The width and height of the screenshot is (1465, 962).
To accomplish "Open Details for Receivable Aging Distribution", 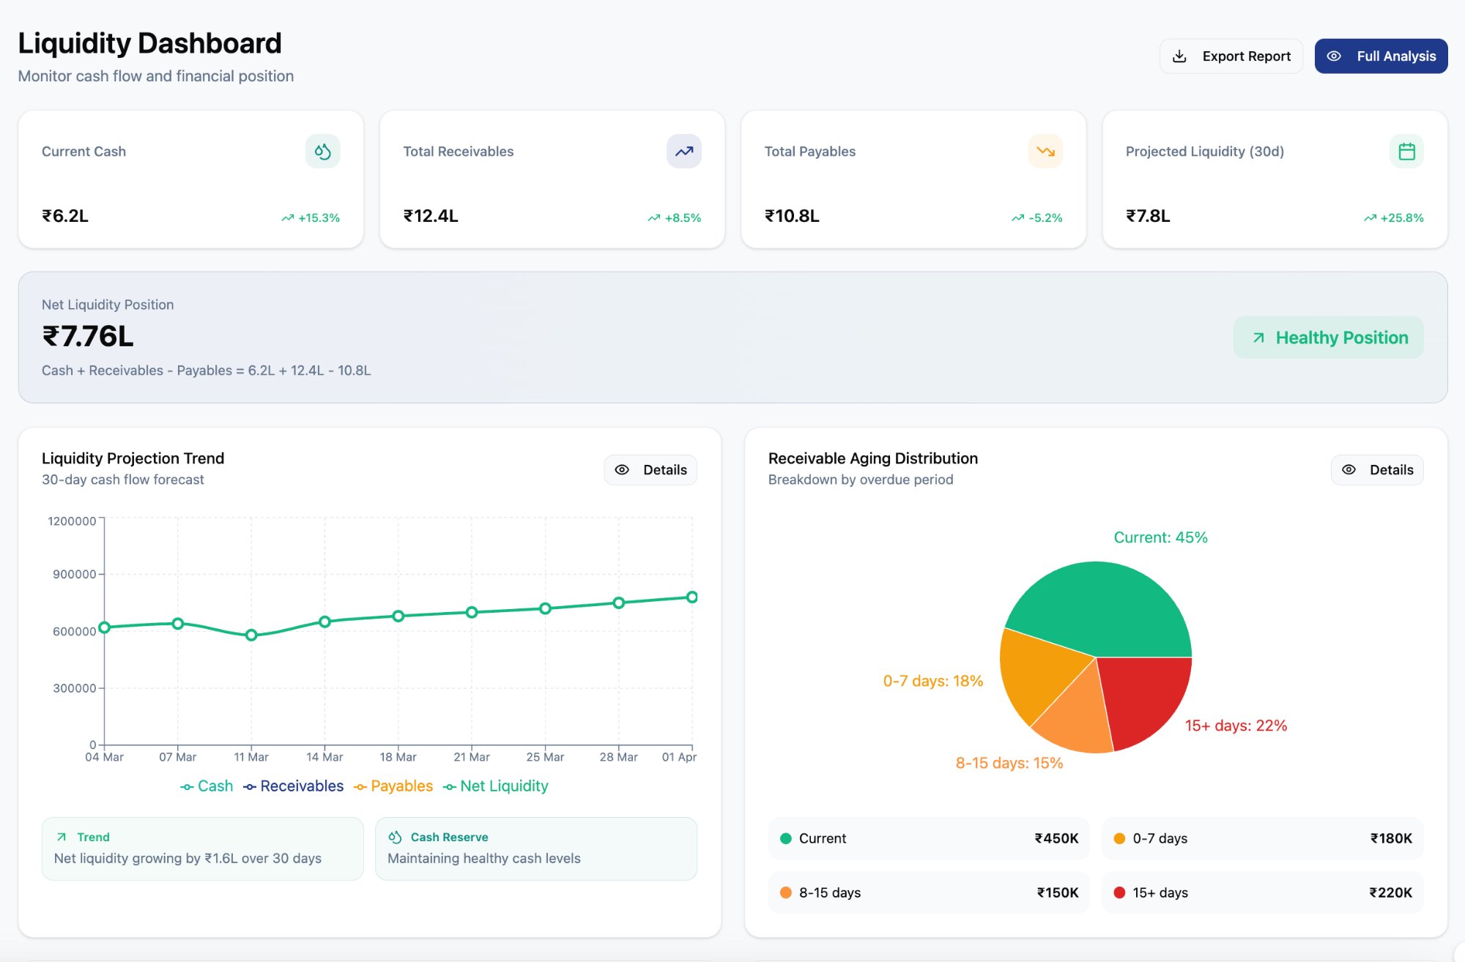I will (1377, 469).
